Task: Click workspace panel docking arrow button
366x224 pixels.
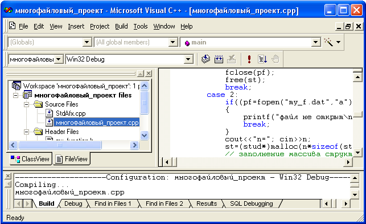Action: point(141,74)
